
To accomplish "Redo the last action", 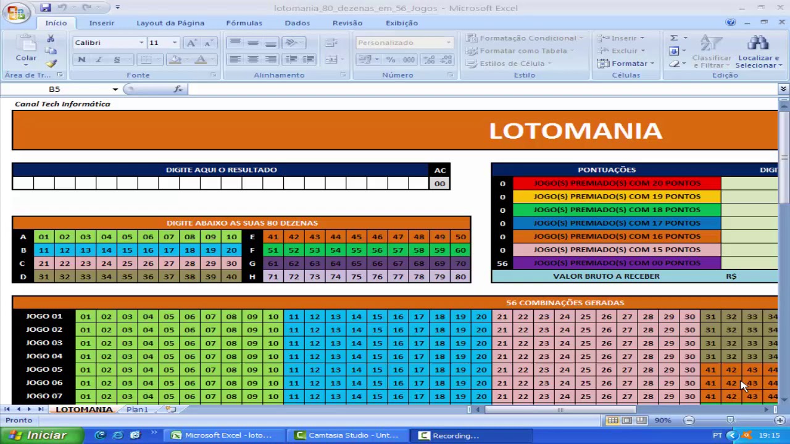I will [87, 8].
